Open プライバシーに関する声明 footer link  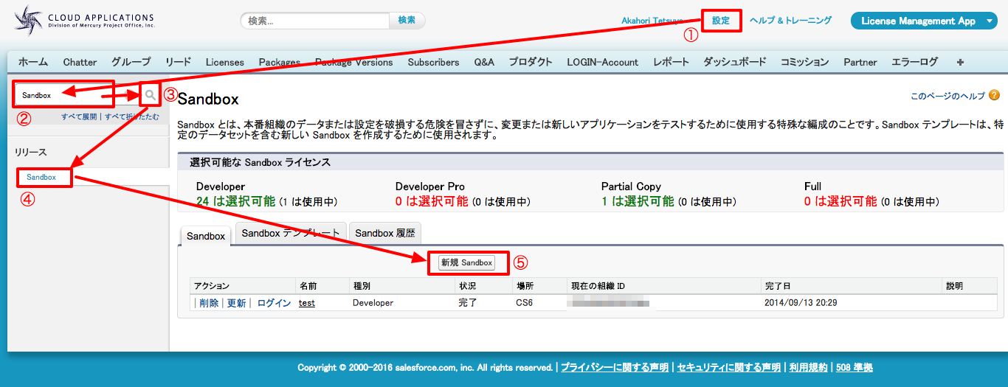coord(615,367)
